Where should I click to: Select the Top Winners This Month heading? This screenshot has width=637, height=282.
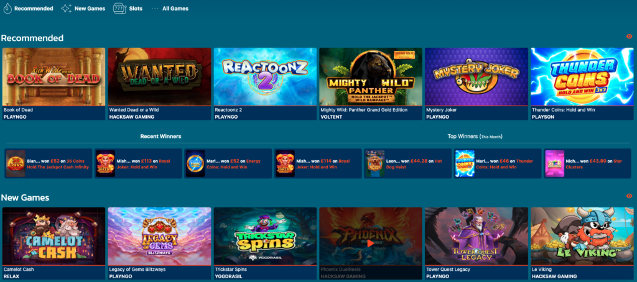[475, 136]
